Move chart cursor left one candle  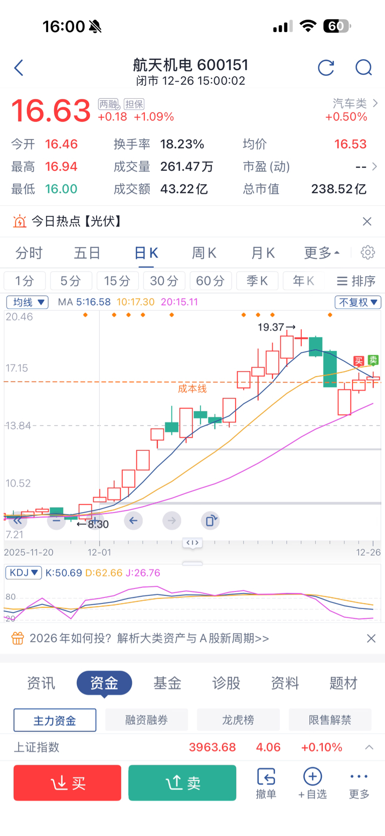tap(133, 521)
